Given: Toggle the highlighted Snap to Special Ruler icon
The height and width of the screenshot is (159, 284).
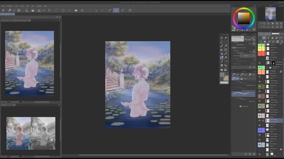Looking at the screenshot, I should 116,10.
